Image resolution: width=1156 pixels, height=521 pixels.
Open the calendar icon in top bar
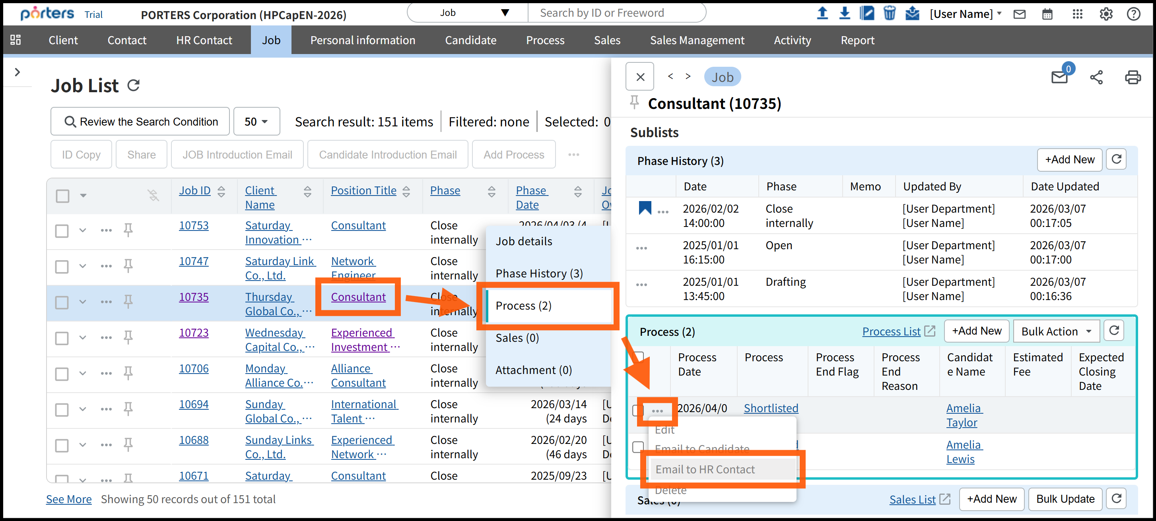pyautogui.click(x=1047, y=14)
